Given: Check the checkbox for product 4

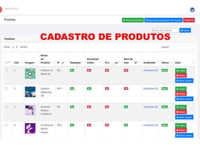Looking at the screenshot, I should pos(6,125).
